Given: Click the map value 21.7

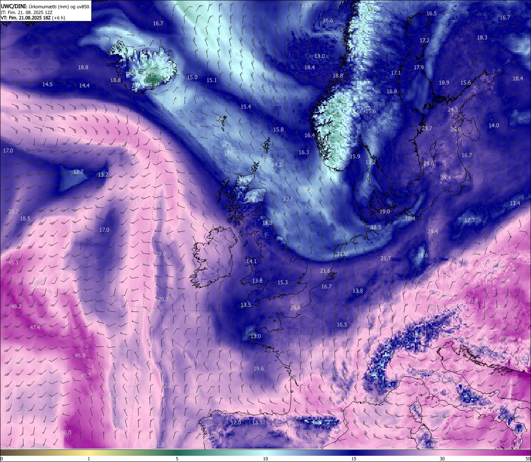Looking at the screenshot, I should coord(385,259).
